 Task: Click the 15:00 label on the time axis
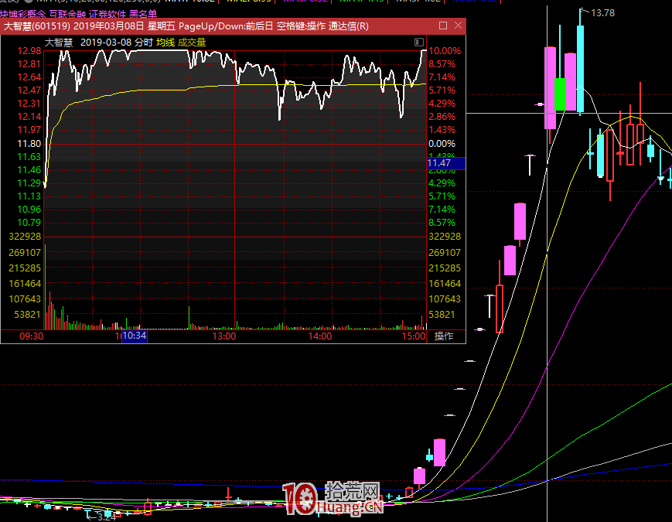[x=414, y=336]
